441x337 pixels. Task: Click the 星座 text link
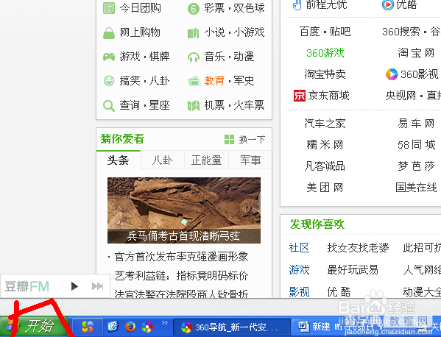click(159, 105)
